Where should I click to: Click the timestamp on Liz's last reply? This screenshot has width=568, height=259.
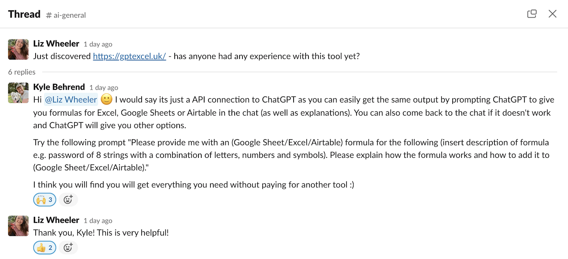[x=98, y=221]
